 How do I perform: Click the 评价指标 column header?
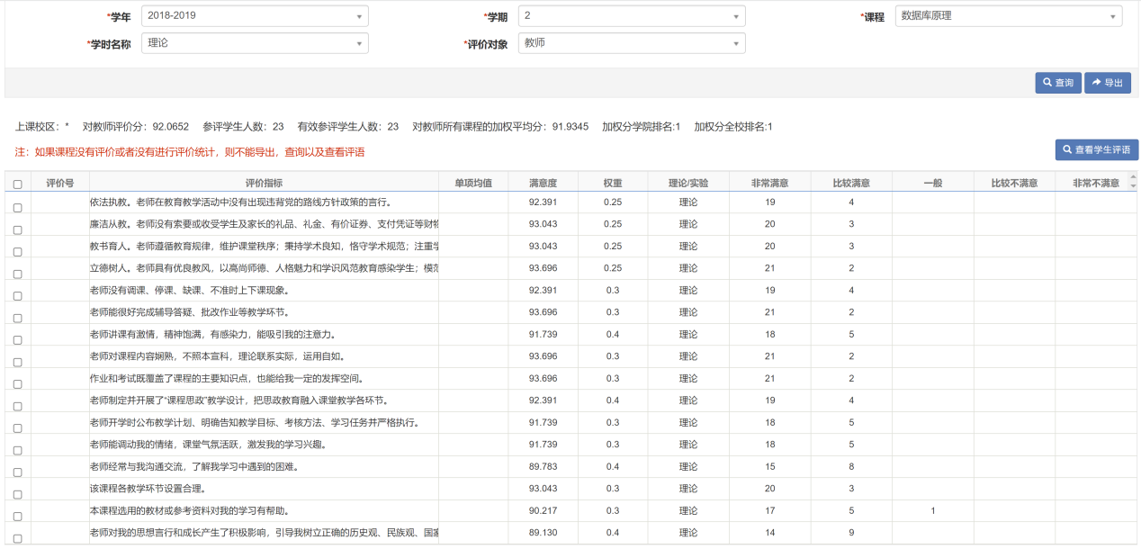coord(264,183)
